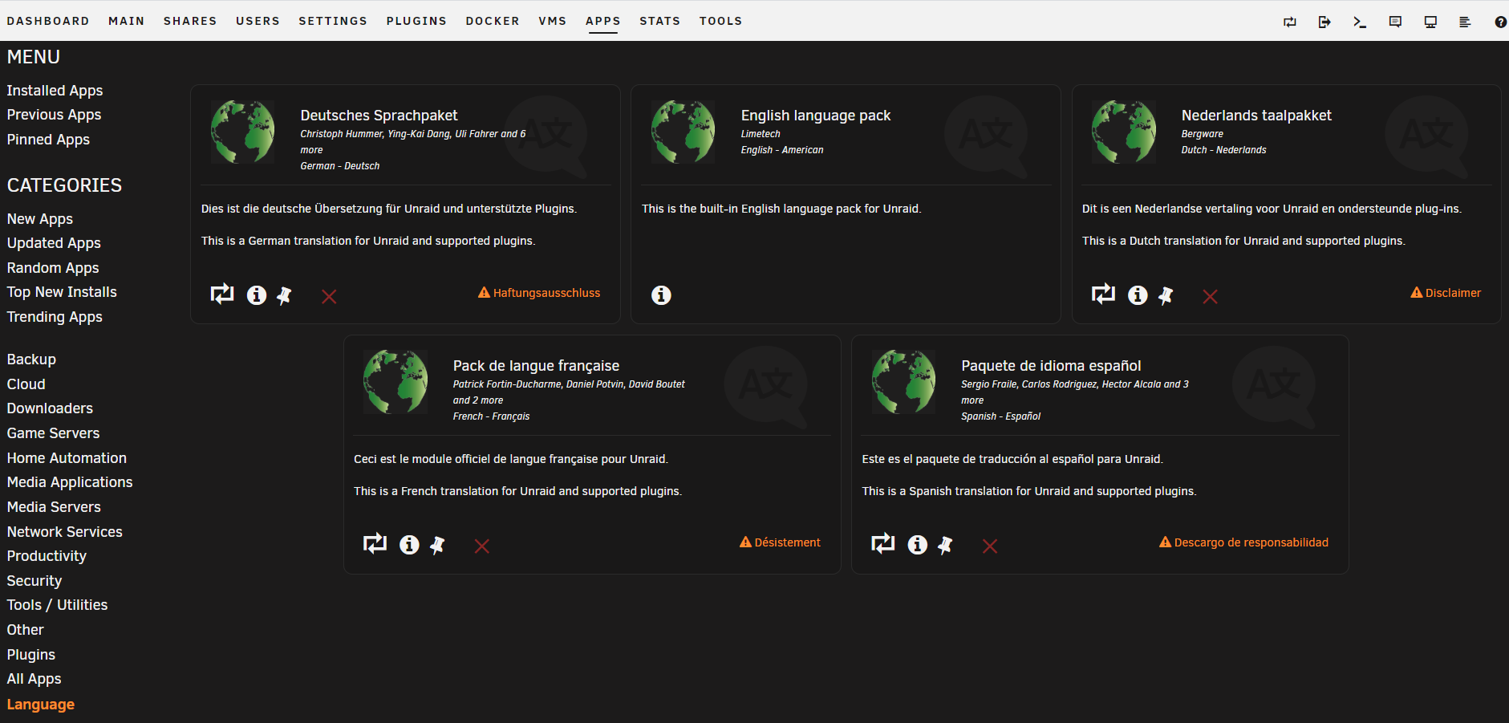
Task: Browse the Trending Apps category
Action: (x=55, y=317)
